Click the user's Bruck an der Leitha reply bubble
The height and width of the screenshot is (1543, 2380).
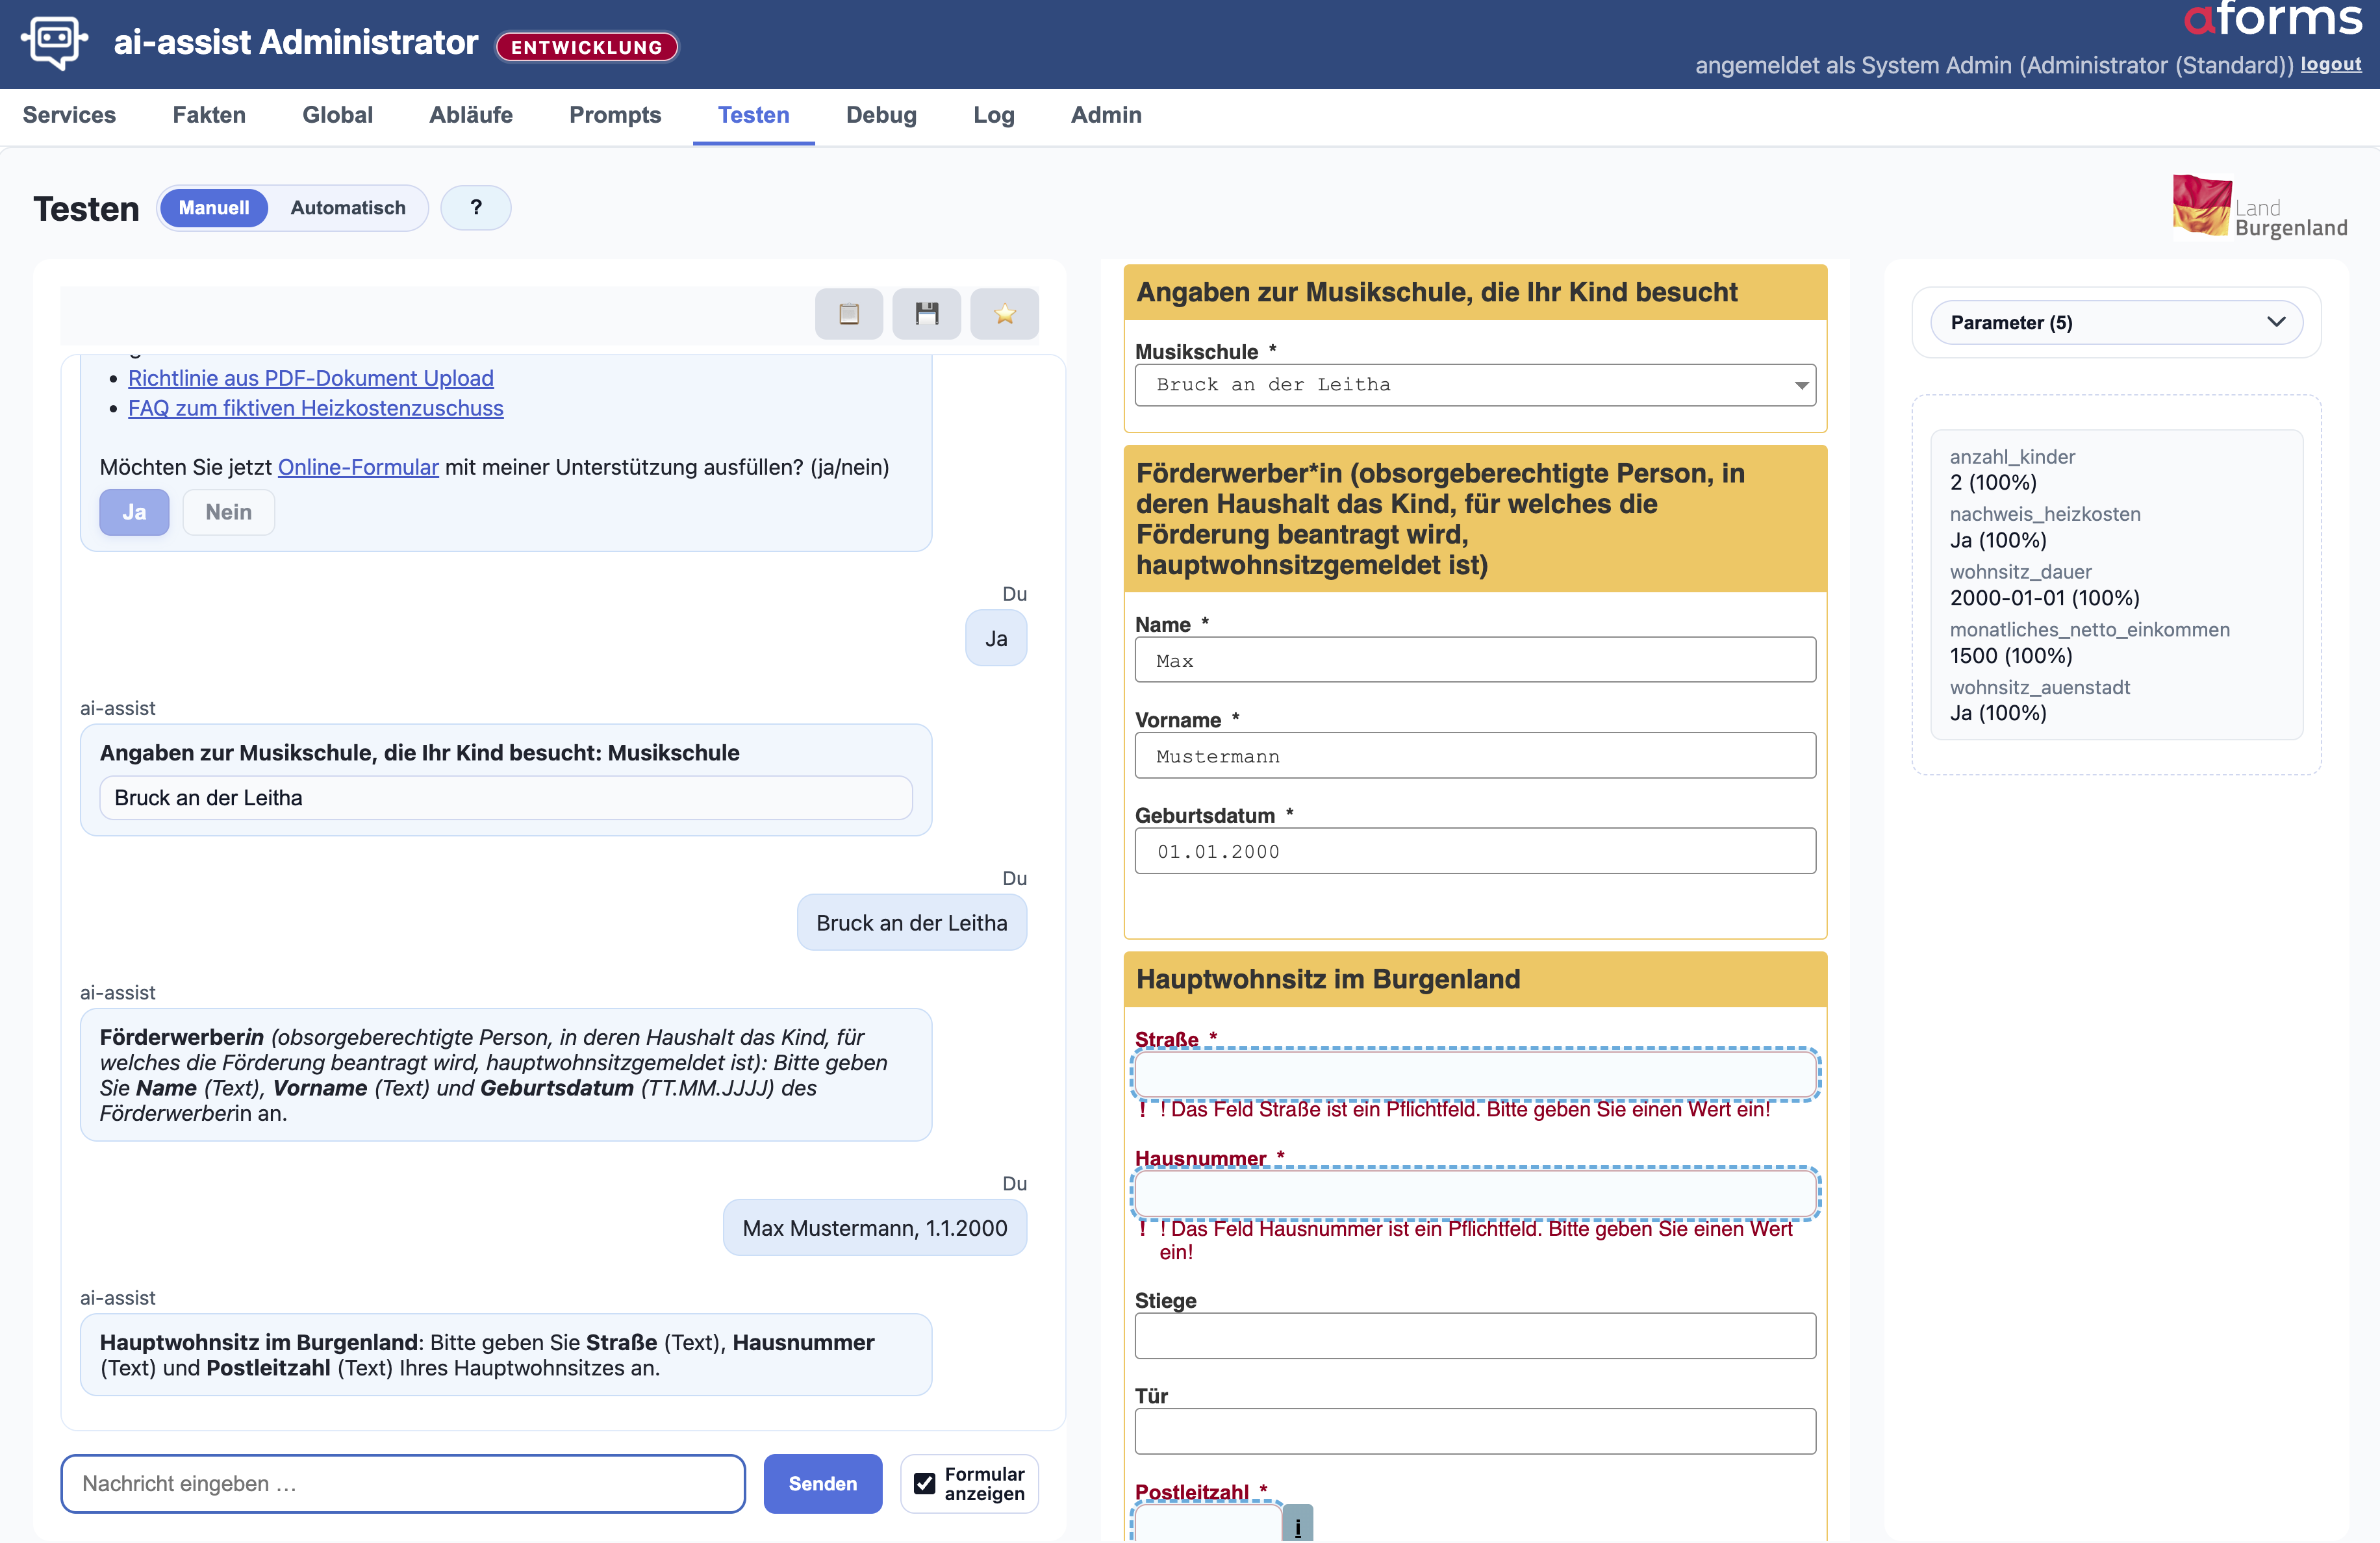(912, 923)
